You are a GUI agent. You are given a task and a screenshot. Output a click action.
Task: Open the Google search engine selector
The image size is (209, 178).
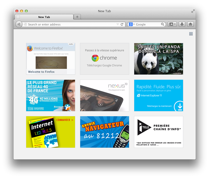click(x=132, y=25)
